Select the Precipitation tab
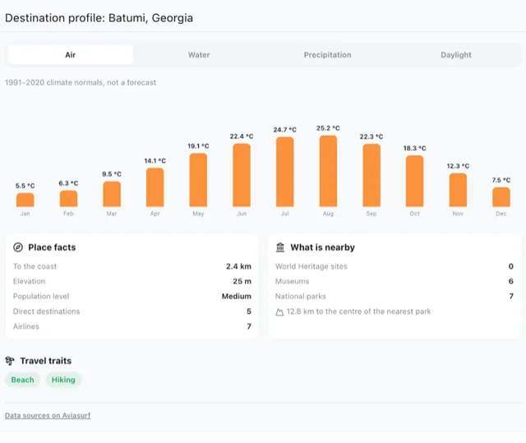This screenshot has width=526, height=443. 327,55
